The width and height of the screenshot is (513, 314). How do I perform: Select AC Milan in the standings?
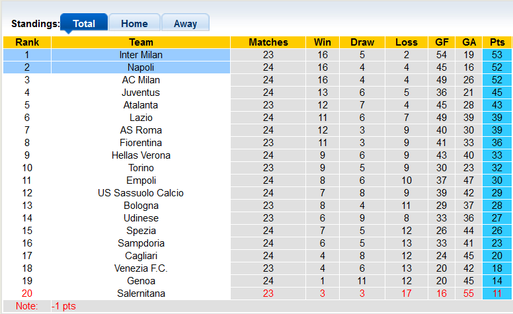click(x=141, y=80)
